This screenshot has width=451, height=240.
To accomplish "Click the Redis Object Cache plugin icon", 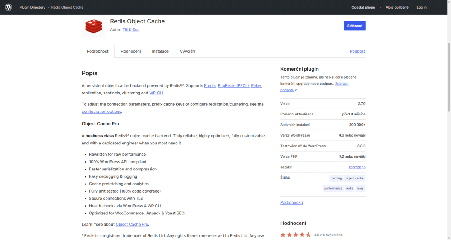I will click(x=93, y=26).
